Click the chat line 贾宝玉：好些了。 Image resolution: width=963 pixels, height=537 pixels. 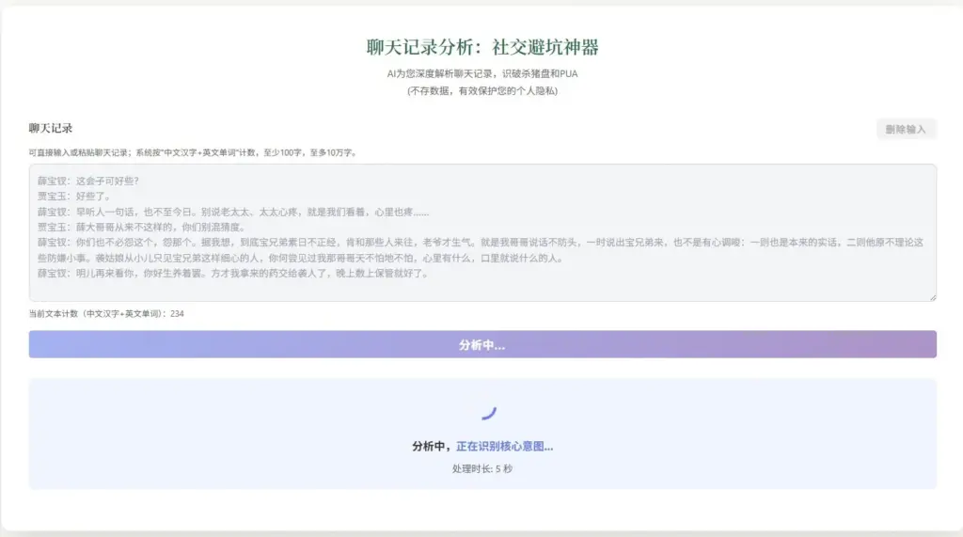pos(74,197)
